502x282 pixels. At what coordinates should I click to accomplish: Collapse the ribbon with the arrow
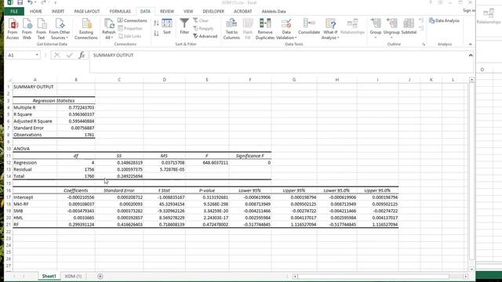click(471, 45)
